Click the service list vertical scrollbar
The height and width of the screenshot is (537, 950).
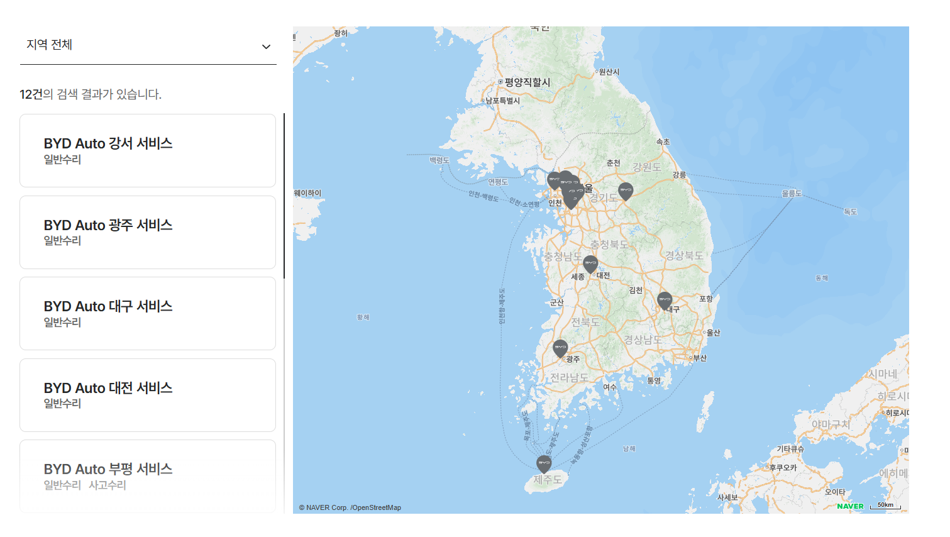coord(284,196)
